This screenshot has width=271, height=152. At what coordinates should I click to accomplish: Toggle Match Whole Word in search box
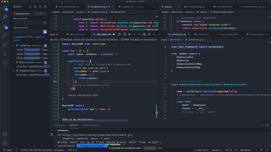(x=41, y=14)
